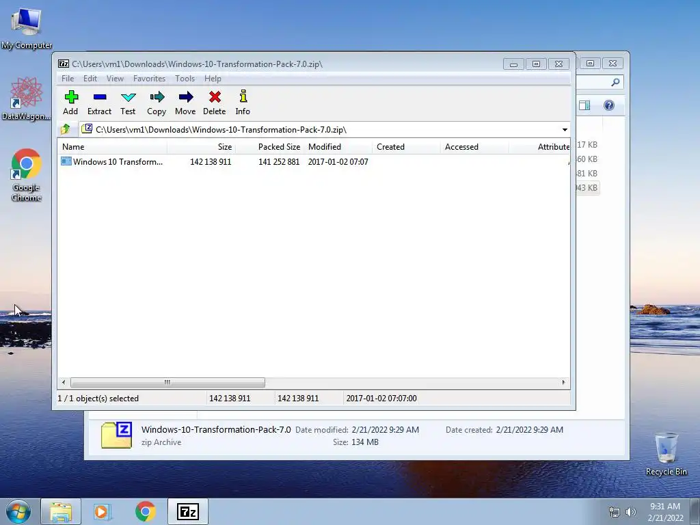Open Chrome from the taskbar
Screen dimensions: 700x525
145,511
